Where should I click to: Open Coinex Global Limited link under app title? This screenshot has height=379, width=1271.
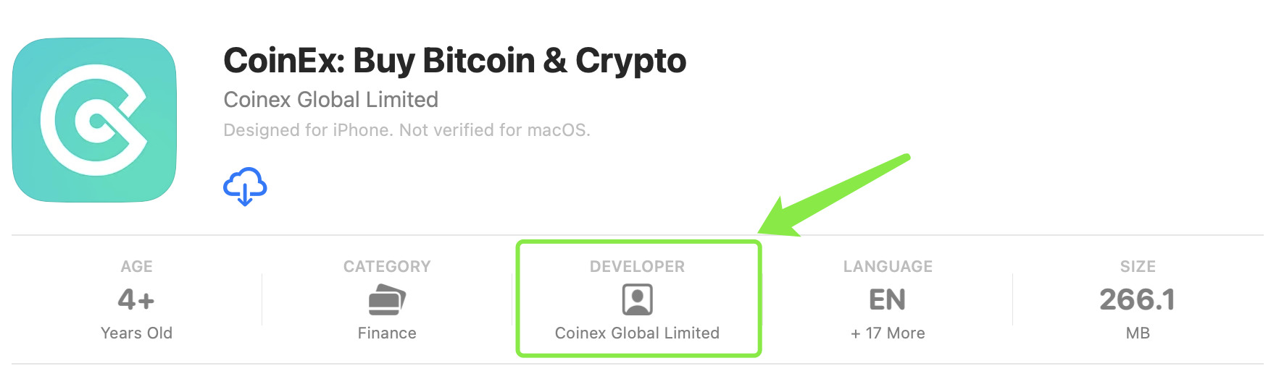(x=331, y=100)
